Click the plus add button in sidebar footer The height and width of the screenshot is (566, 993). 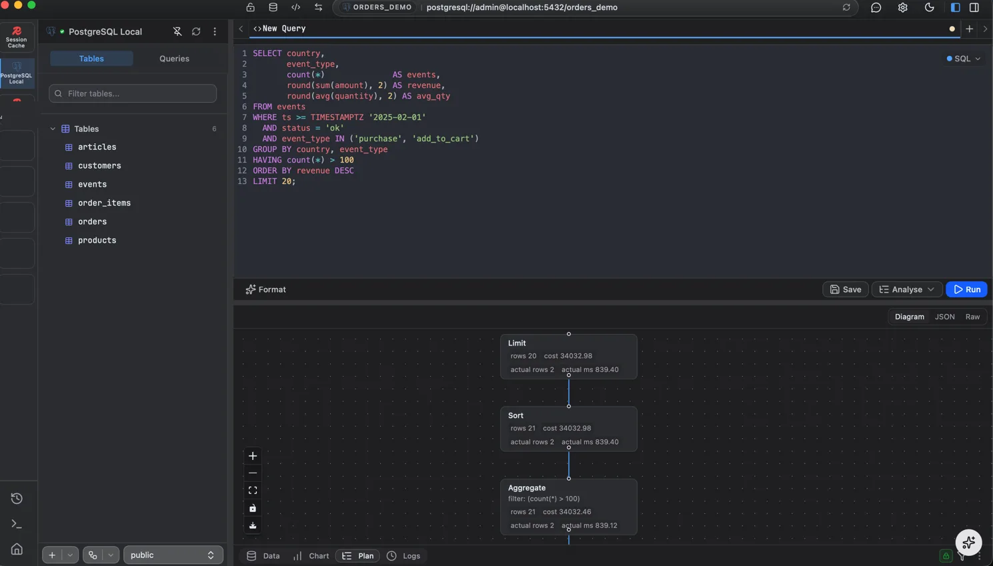click(52, 555)
